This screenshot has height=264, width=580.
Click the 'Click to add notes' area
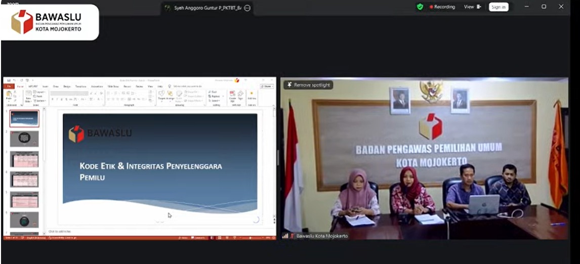click(59, 232)
